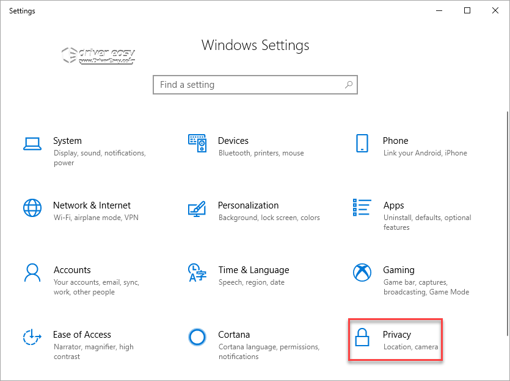This screenshot has height=381, width=510.
Task: Open the Privacy padlock icon
Action: pyautogui.click(x=362, y=337)
